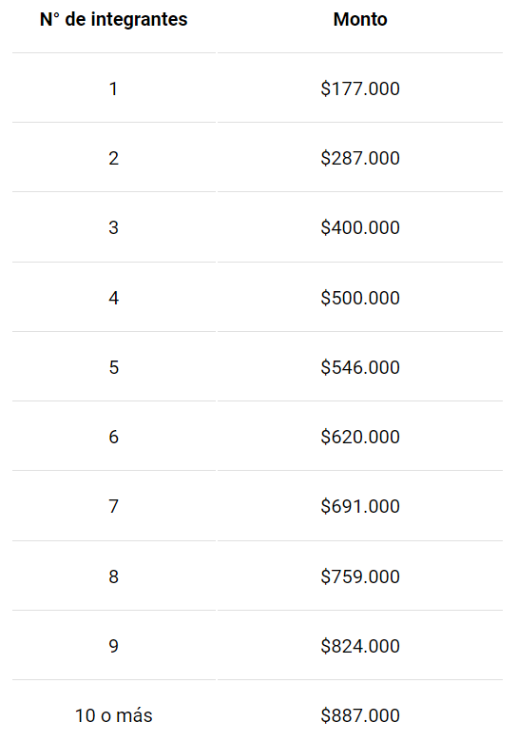Select the integrantes number 9 cell
The width and height of the screenshot is (518, 742).
(x=113, y=646)
